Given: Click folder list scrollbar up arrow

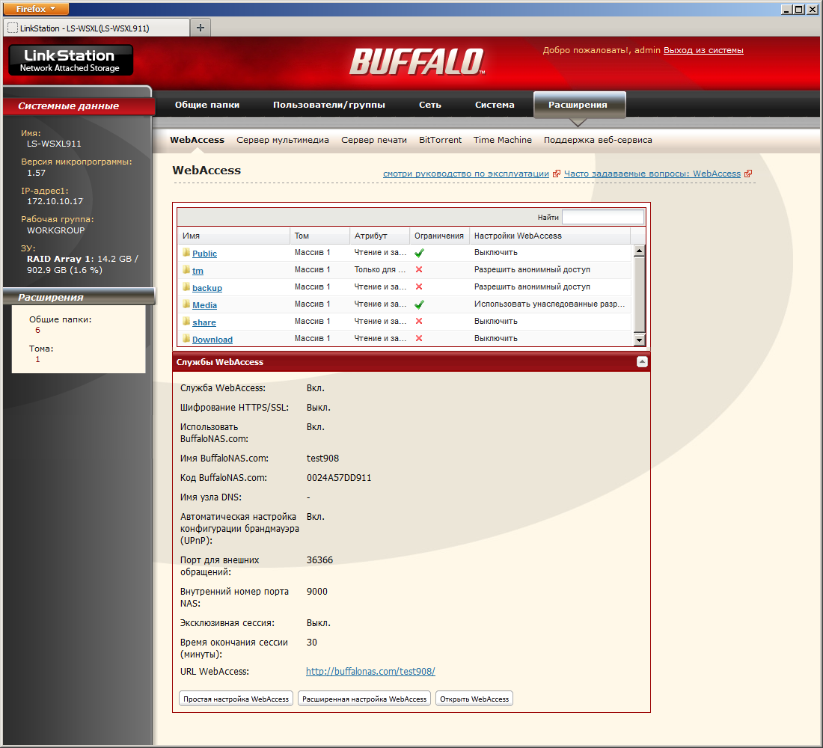Looking at the screenshot, I should pyautogui.click(x=639, y=251).
